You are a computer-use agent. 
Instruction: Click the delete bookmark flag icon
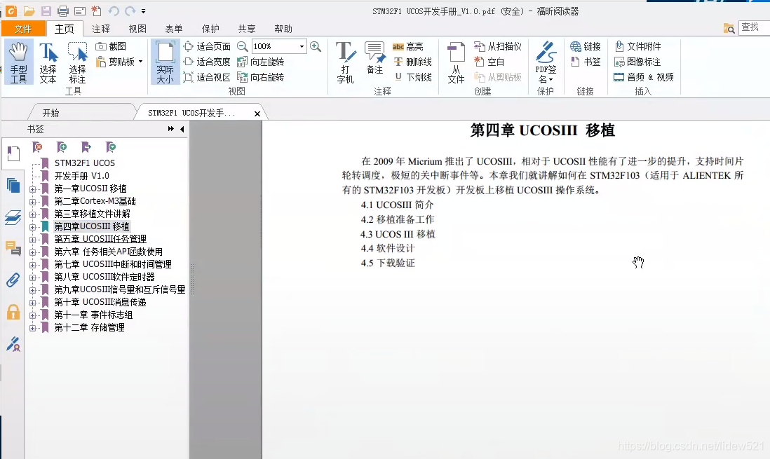point(37,146)
